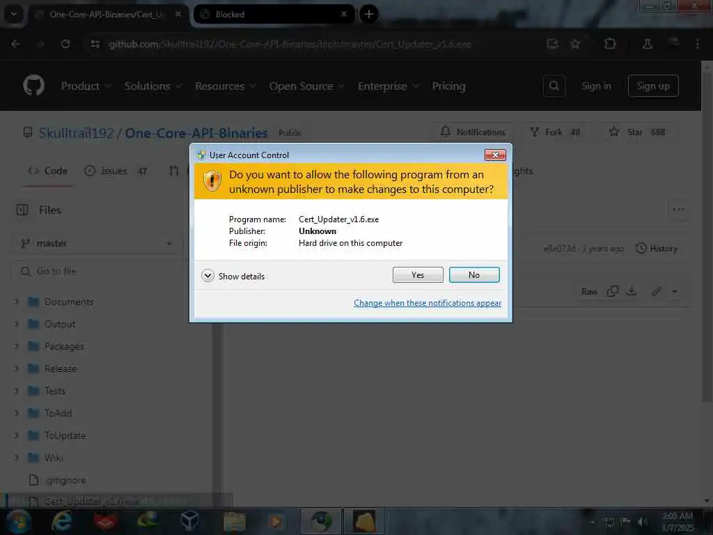
Task: Select the .gitignore file
Action: click(65, 480)
